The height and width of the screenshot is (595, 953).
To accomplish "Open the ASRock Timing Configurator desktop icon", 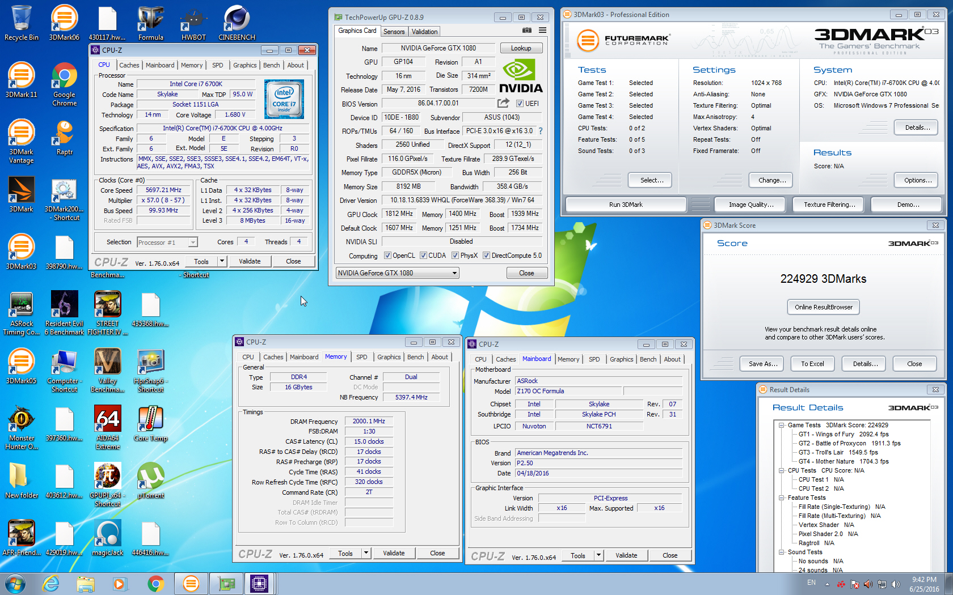I will tap(22, 313).
